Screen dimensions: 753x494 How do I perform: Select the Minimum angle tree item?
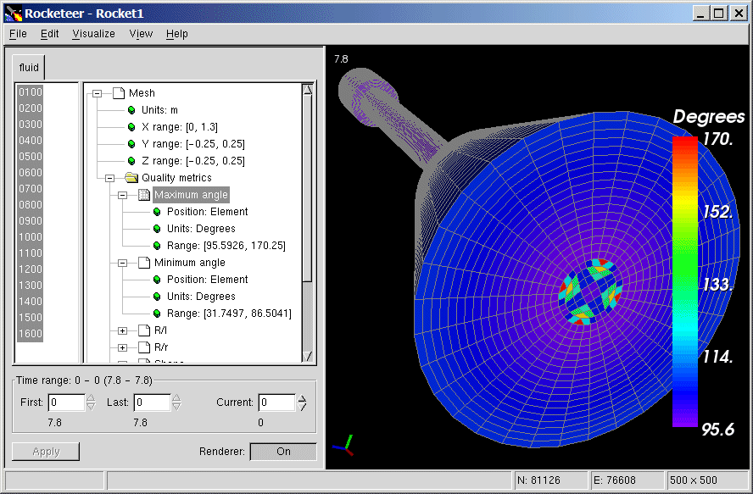pos(190,263)
